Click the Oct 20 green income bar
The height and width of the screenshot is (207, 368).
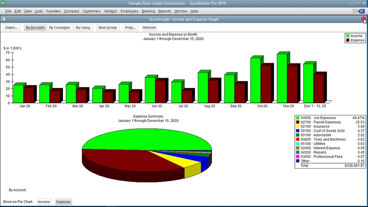(x=255, y=80)
